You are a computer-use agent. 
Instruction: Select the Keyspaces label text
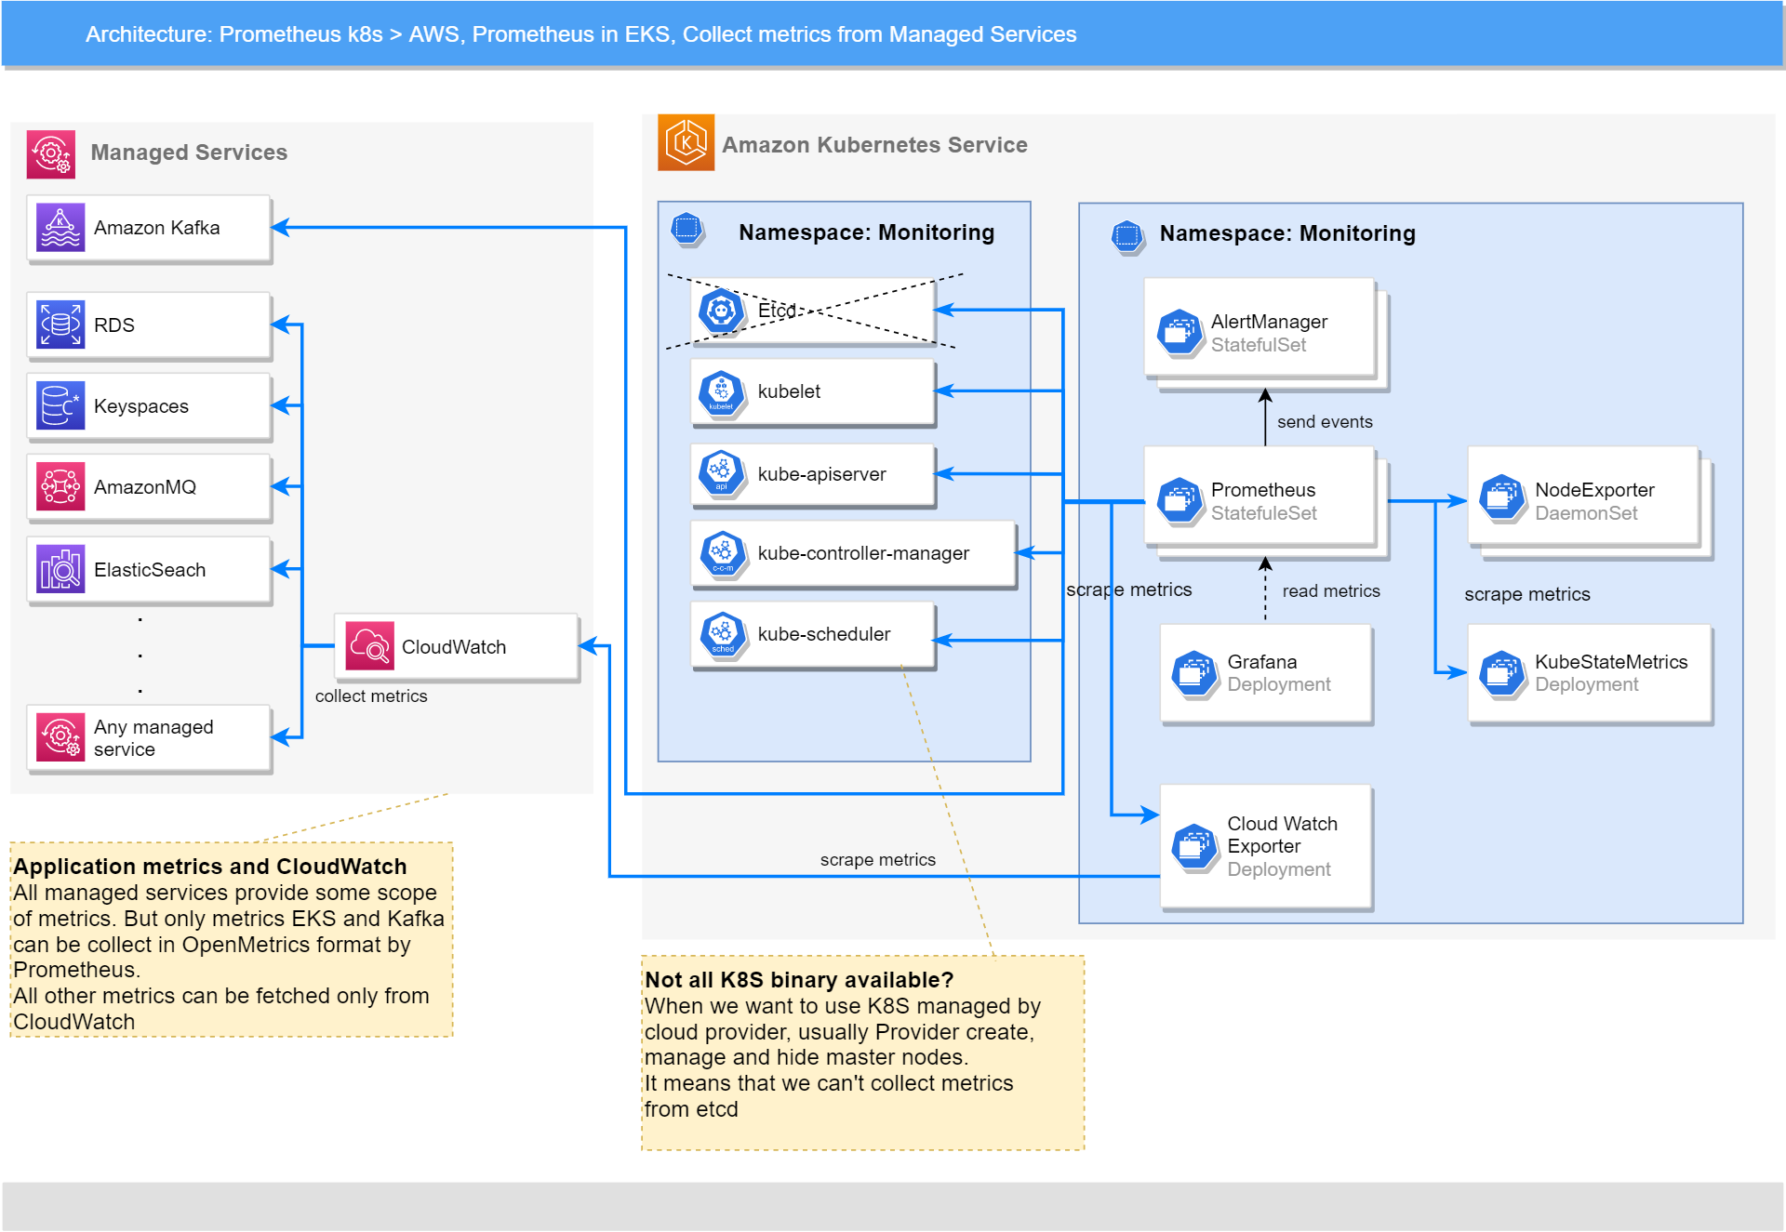[140, 406]
